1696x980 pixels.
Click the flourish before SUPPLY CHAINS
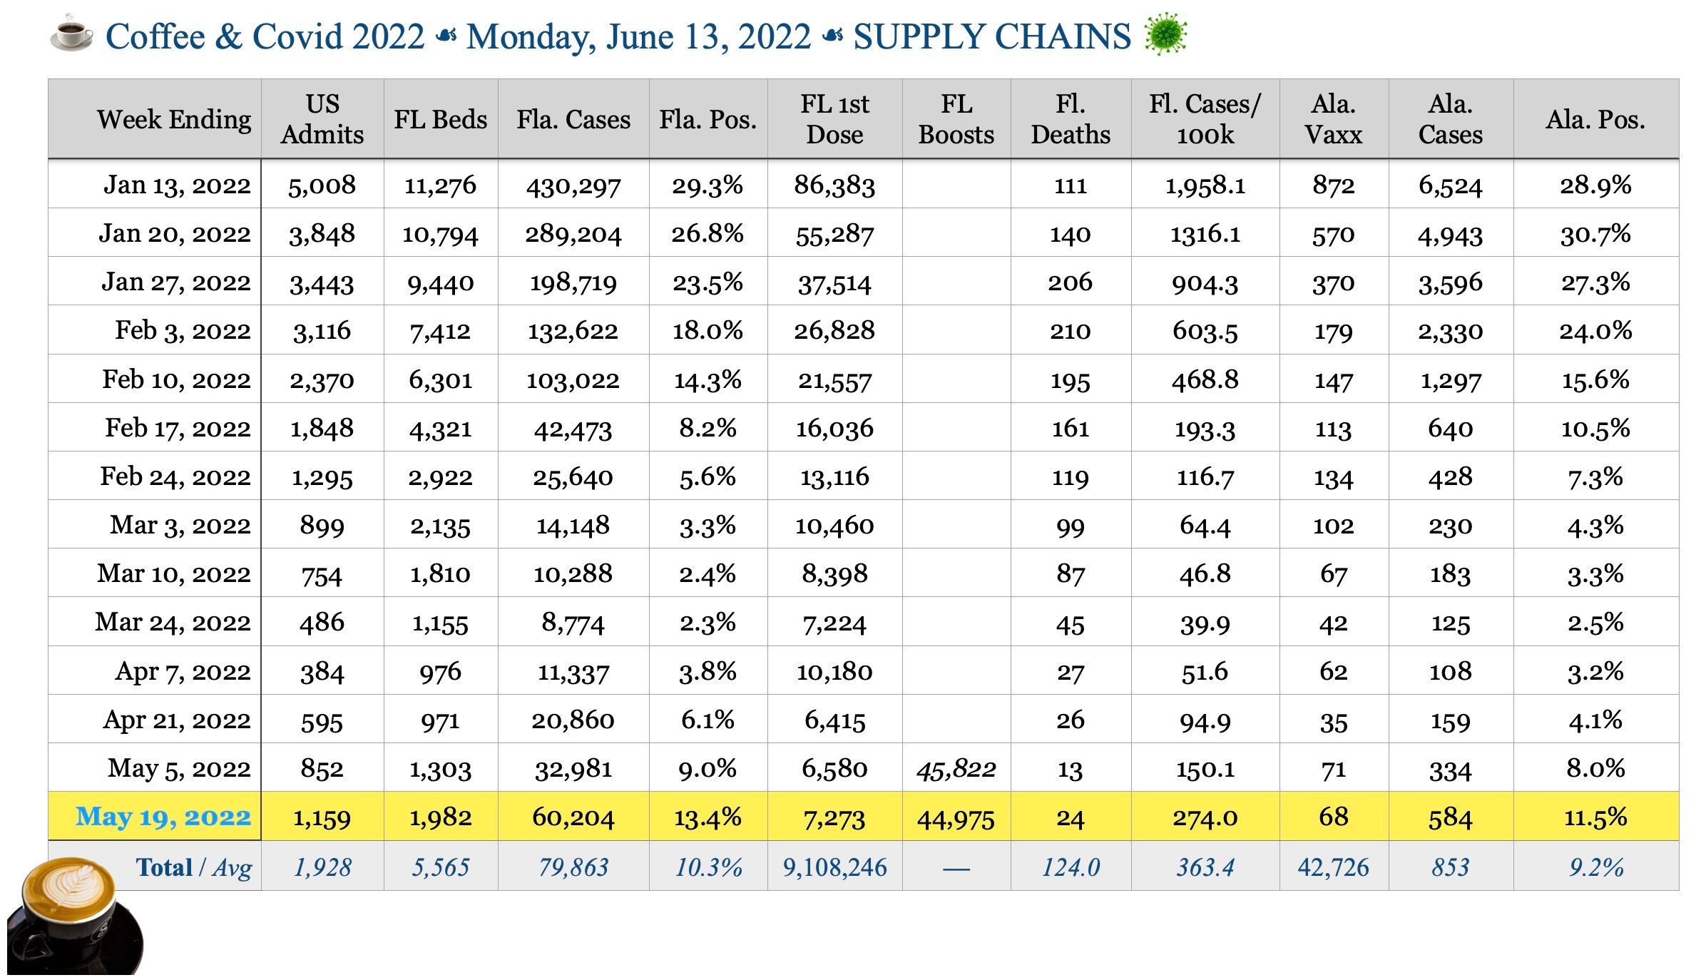point(832,36)
